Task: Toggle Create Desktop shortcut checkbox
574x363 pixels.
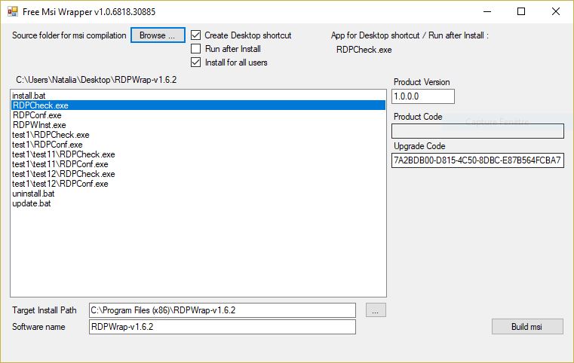Action: point(196,35)
